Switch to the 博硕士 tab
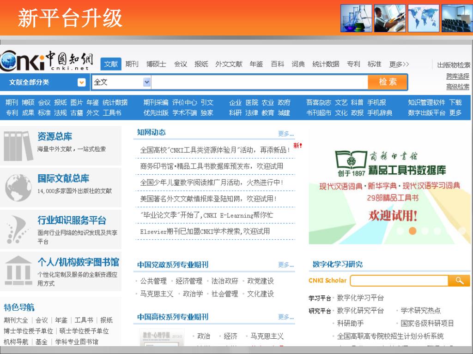The width and height of the screenshot is (473, 354). point(156,64)
